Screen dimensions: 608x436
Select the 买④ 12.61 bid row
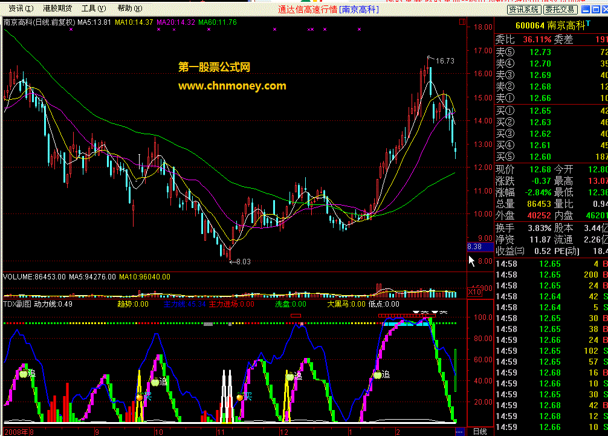[x=551, y=146]
